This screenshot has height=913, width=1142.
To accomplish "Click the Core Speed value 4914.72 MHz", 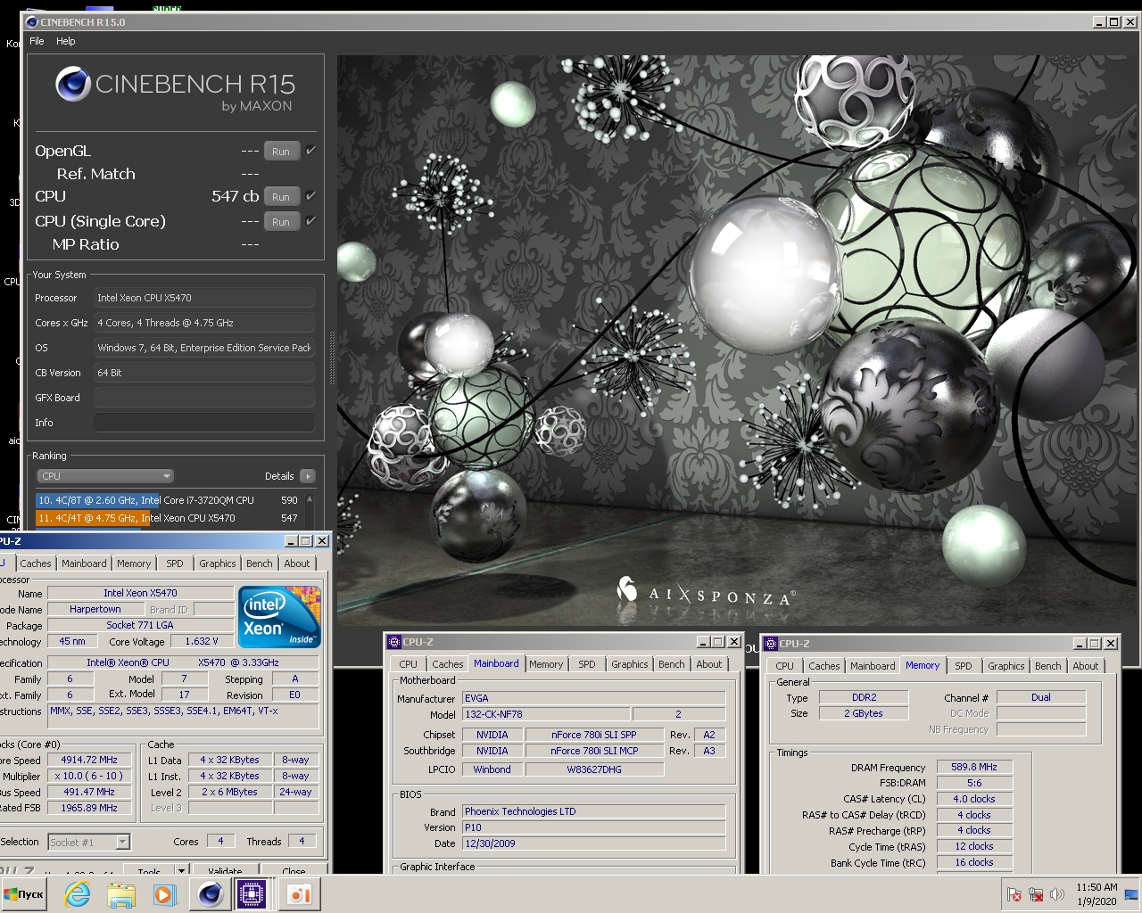I will click(89, 760).
